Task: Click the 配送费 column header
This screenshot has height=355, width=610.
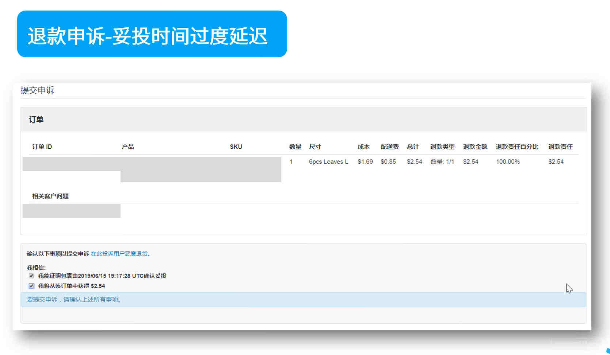Action: coord(389,147)
